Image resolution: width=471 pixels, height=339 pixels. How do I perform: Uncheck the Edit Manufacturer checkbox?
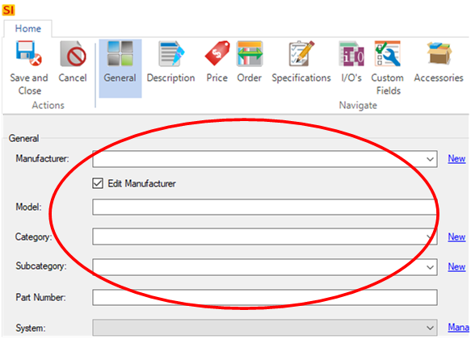(x=98, y=183)
